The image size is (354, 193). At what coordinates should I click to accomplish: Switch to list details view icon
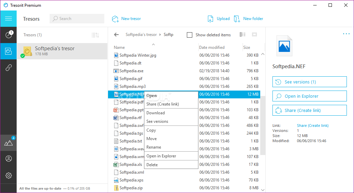pyautogui.click(x=243, y=35)
